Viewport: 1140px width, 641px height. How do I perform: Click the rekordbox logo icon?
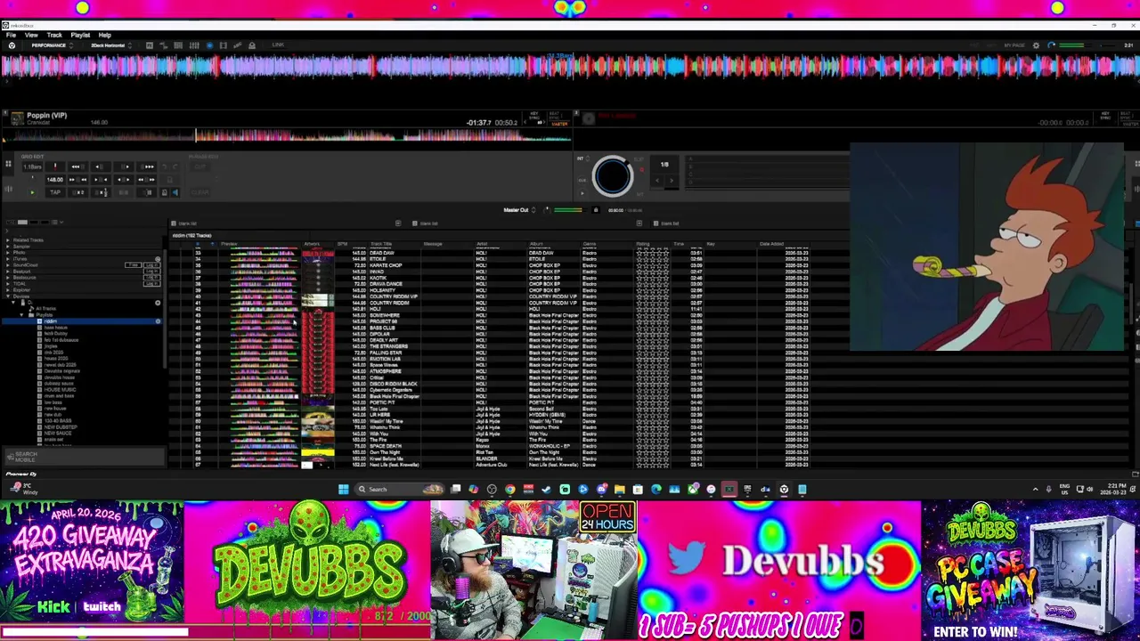click(x=12, y=45)
